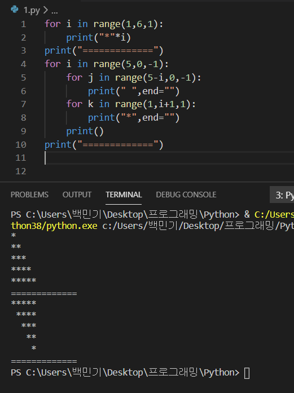Click line number 12 in the gutter
Viewport: 294px width, 393px height.
coord(21,171)
